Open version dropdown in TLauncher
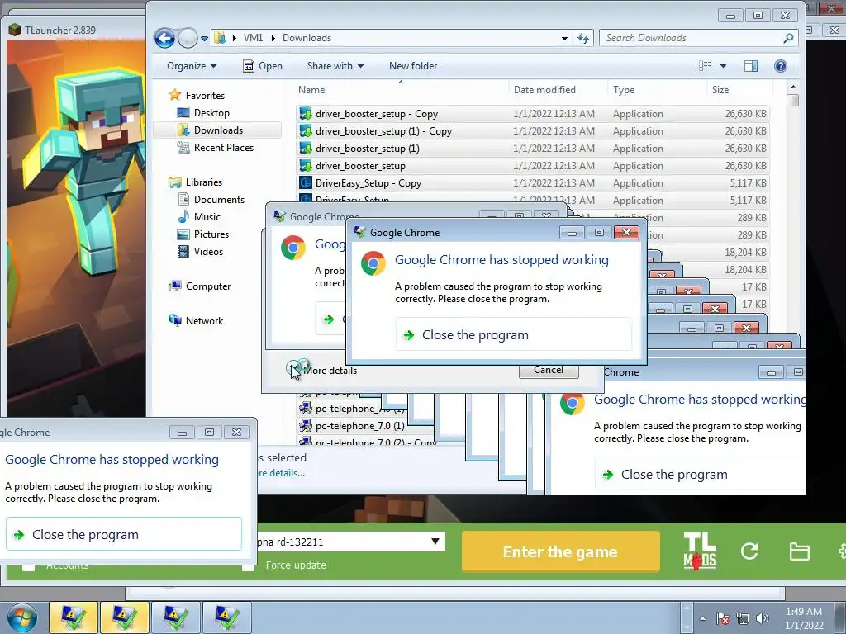 point(435,542)
